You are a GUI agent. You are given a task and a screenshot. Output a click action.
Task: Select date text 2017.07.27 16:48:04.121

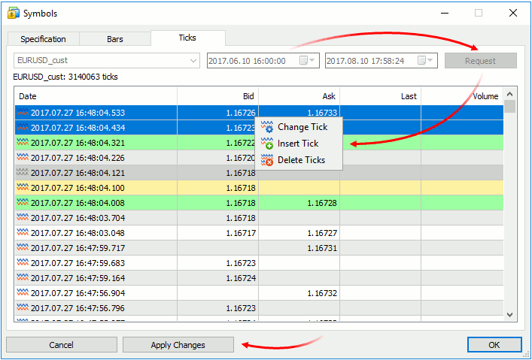tap(78, 173)
